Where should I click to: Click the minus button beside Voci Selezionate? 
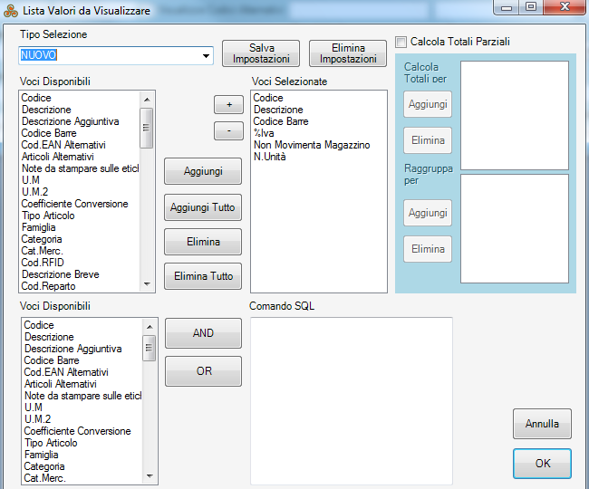[x=228, y=130]
